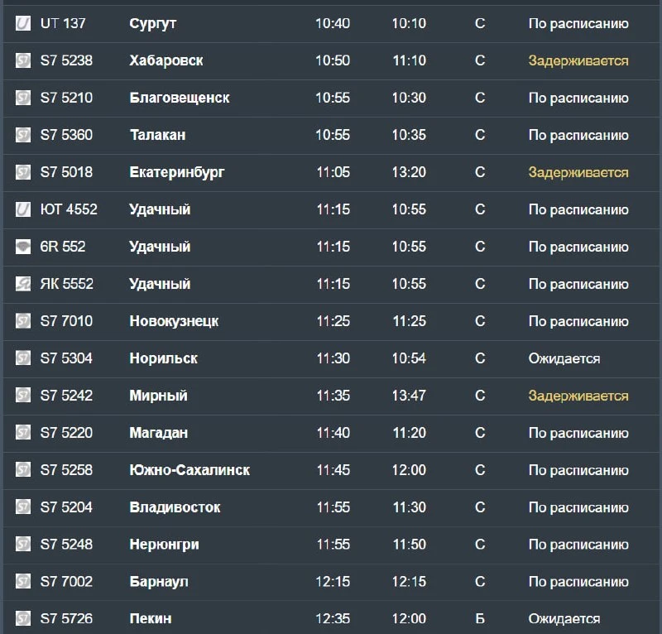This screenshot has height=634, width=662.
Task: Open the Магадан destination entry
Action: 158,433
